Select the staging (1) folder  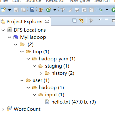tap(57, 66)
